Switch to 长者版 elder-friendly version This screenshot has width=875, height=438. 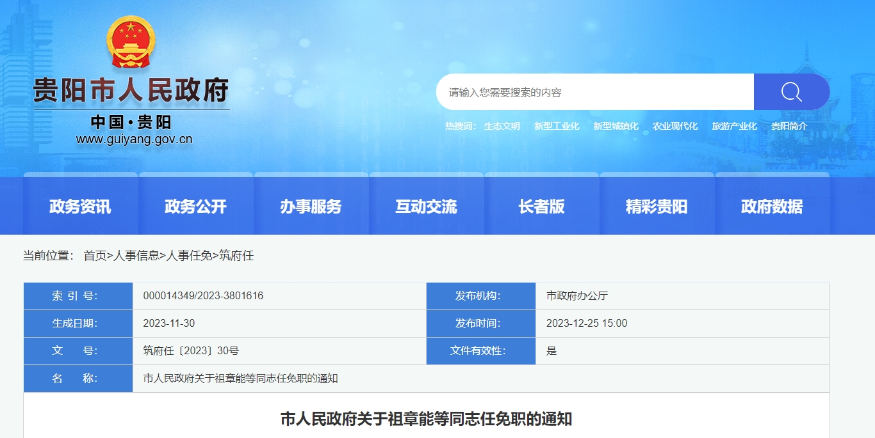(541, 207)
